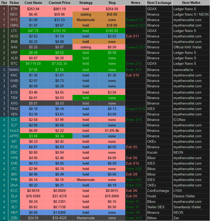Select NEO stop value $50.00
This screenshot has height=221, width=210.
112,14
